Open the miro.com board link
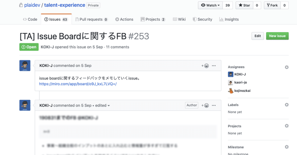Image resolution: width=297 pixels, height=155 pixels. point(78,84)
